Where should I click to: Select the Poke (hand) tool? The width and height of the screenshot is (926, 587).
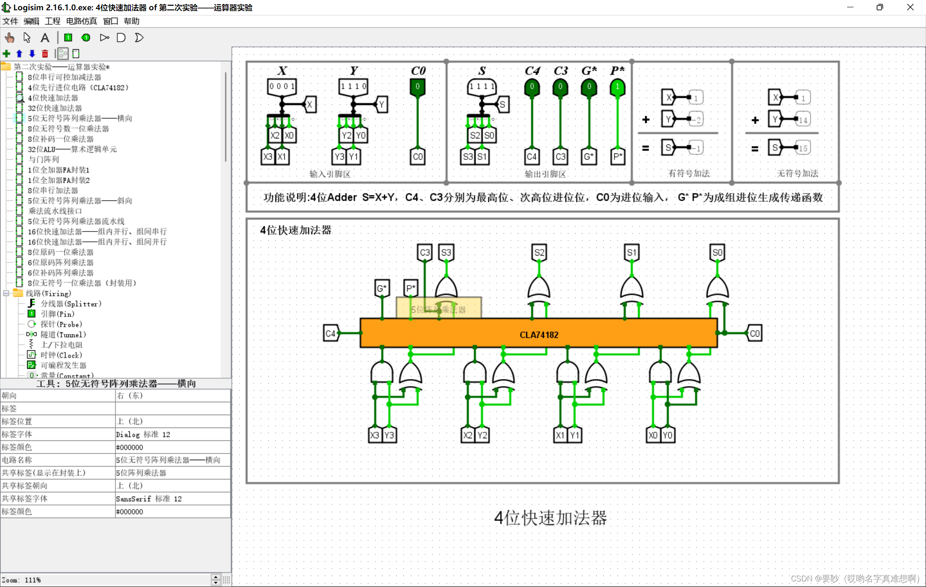pyautogui.click(x=9, y=38)
